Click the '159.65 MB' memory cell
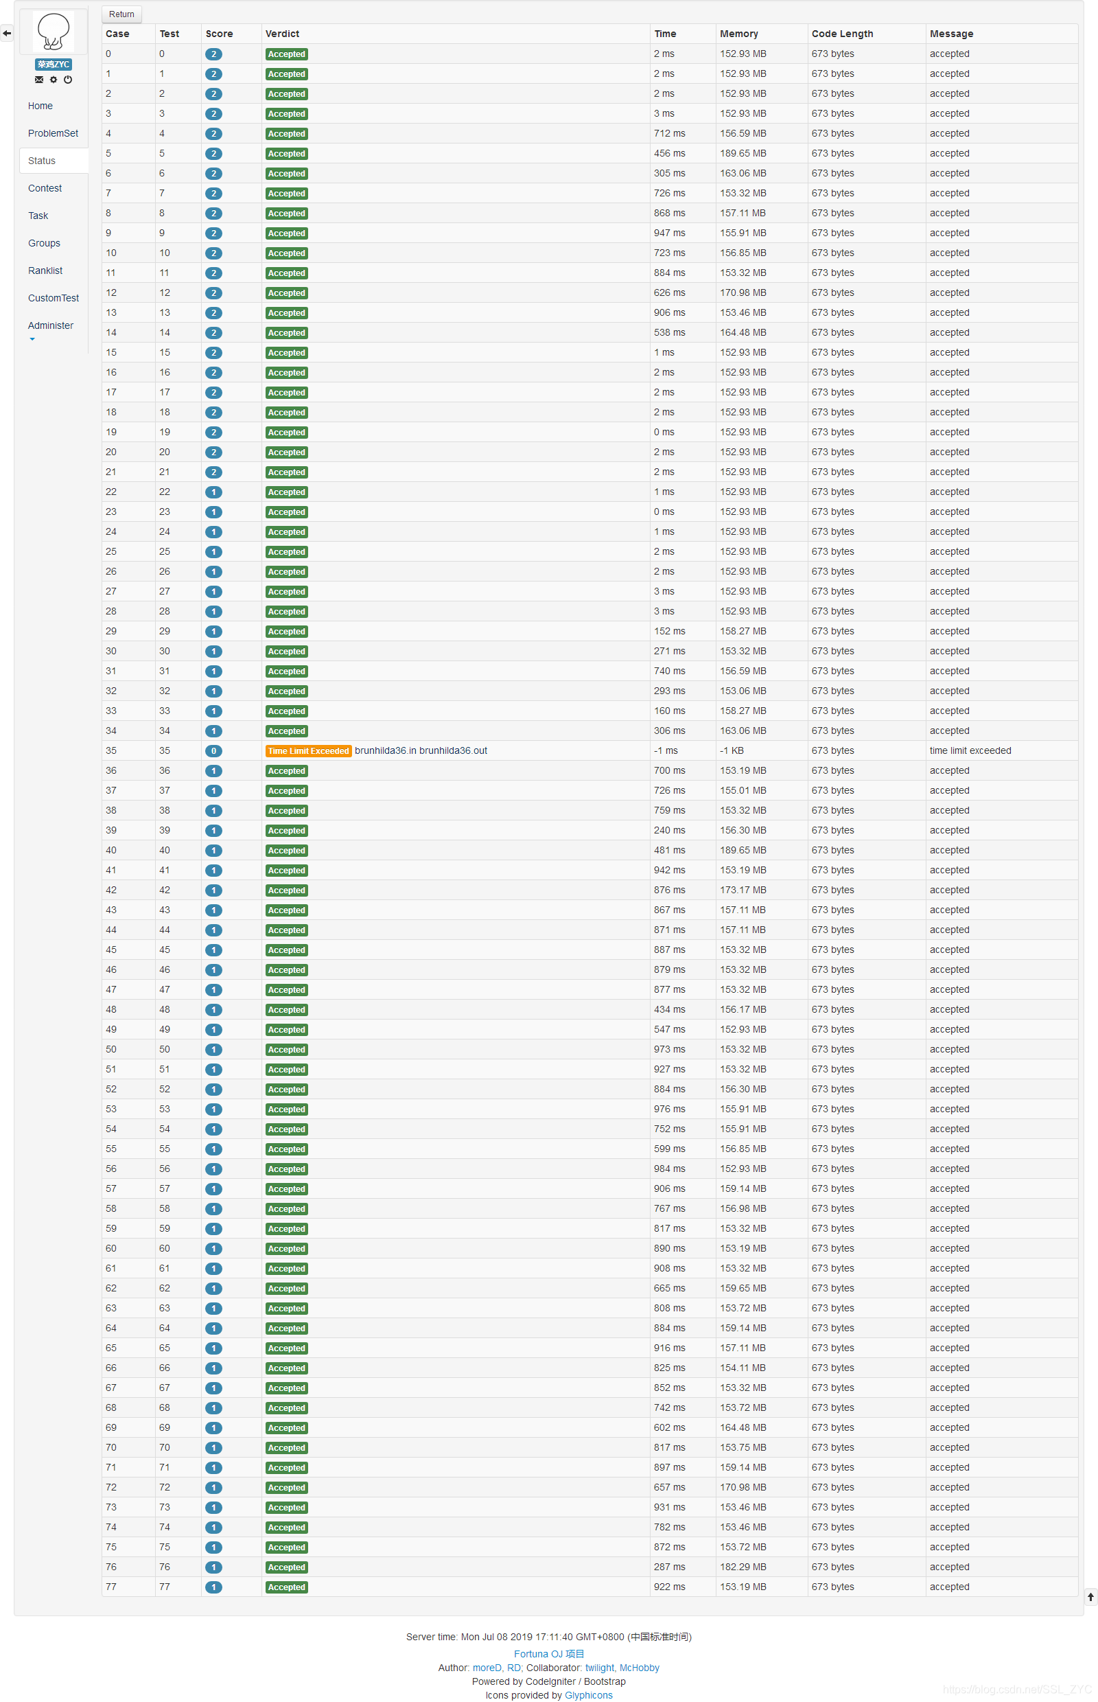 [743, 1288]
